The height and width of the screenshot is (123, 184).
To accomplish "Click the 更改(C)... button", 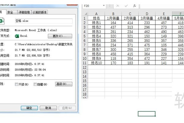I will click(x=60, y=36).
